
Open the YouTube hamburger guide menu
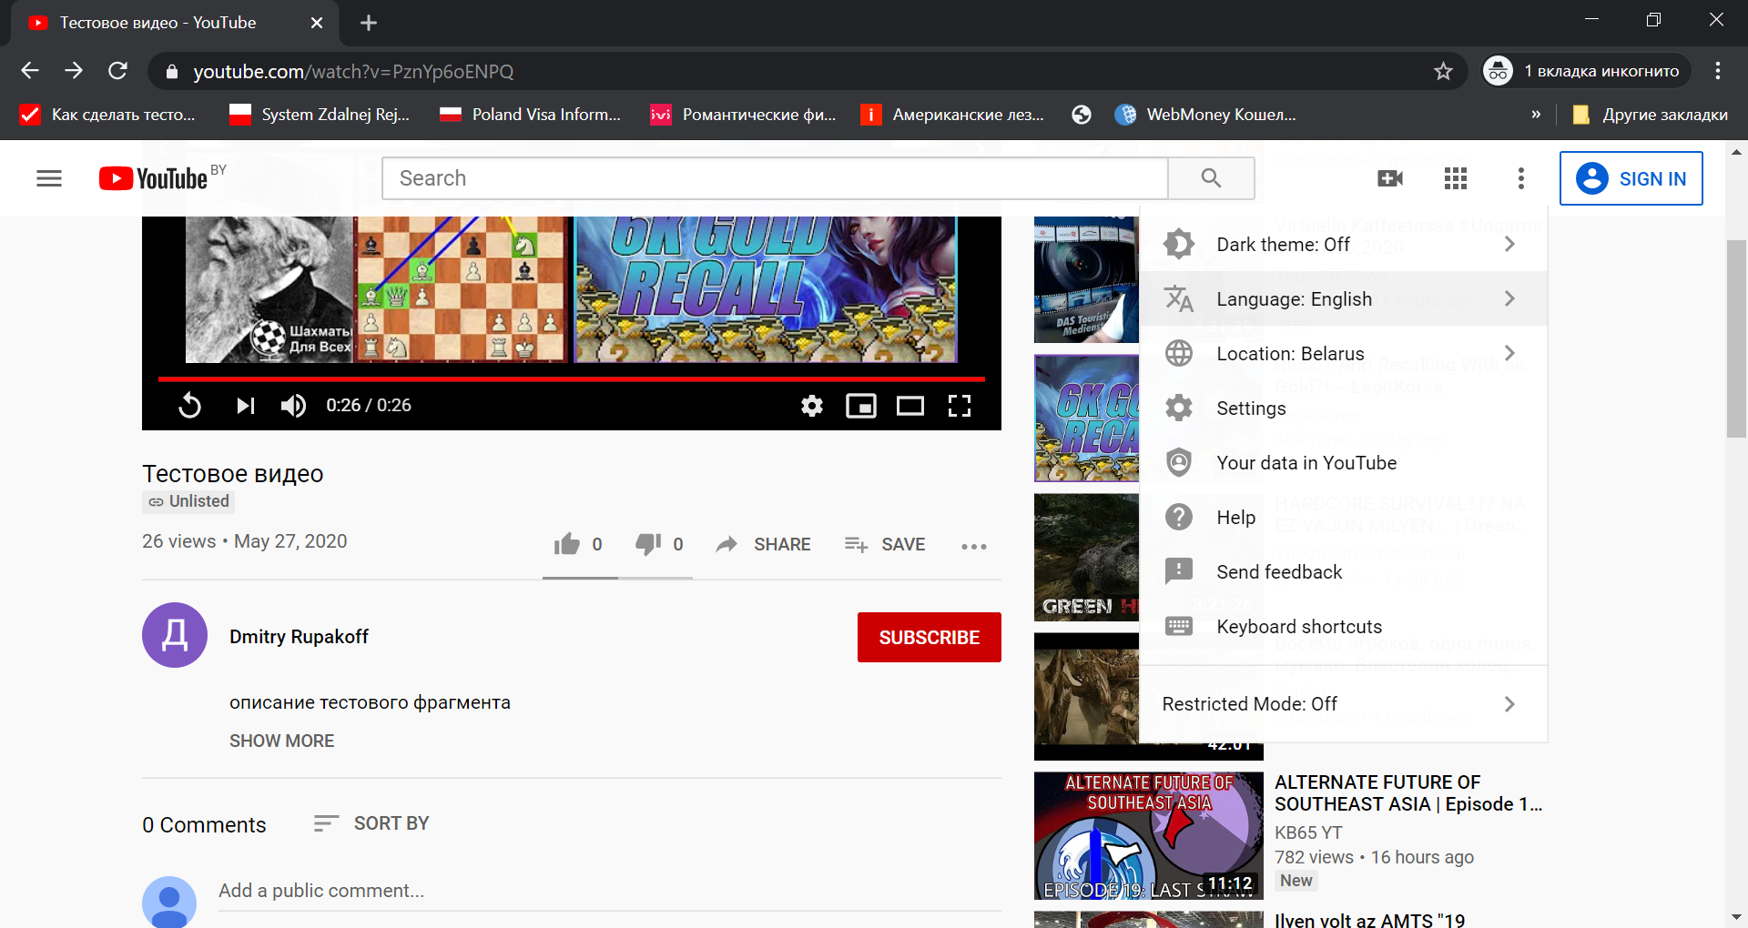[49, 178]
